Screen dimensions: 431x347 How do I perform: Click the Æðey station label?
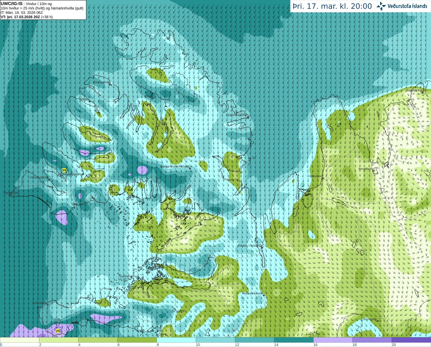[x=148, y=96]
